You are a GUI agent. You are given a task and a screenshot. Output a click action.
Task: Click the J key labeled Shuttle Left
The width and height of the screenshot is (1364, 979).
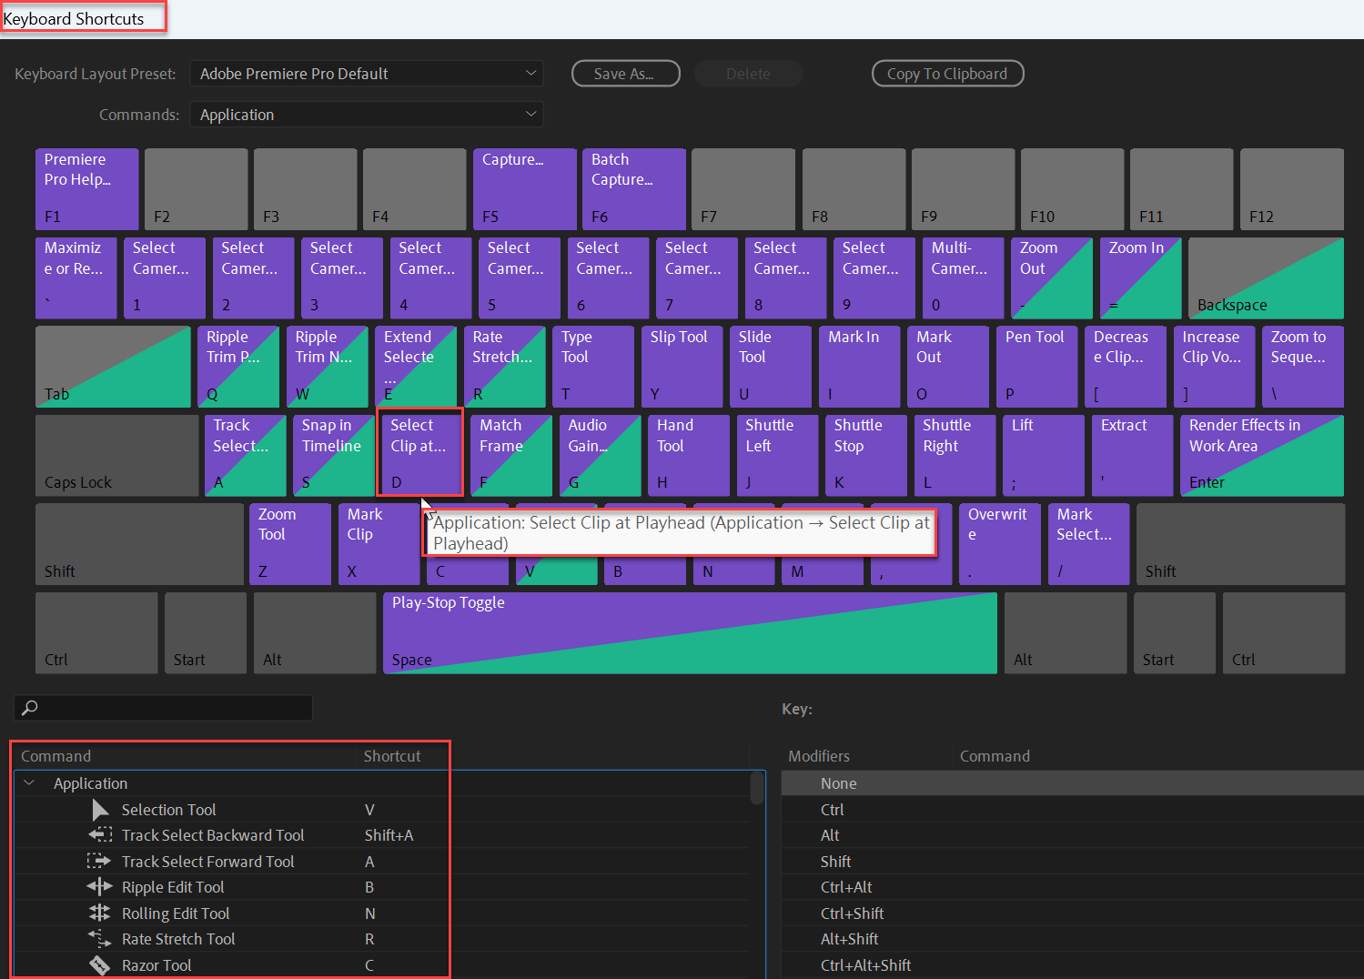[x=778, y=455]
